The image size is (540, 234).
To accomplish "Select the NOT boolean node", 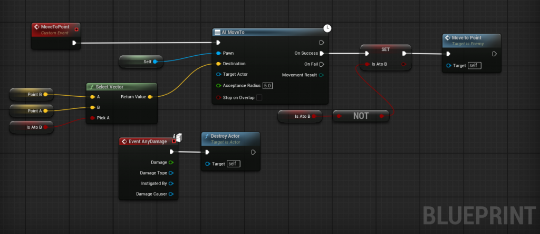I will pos(361,116).
